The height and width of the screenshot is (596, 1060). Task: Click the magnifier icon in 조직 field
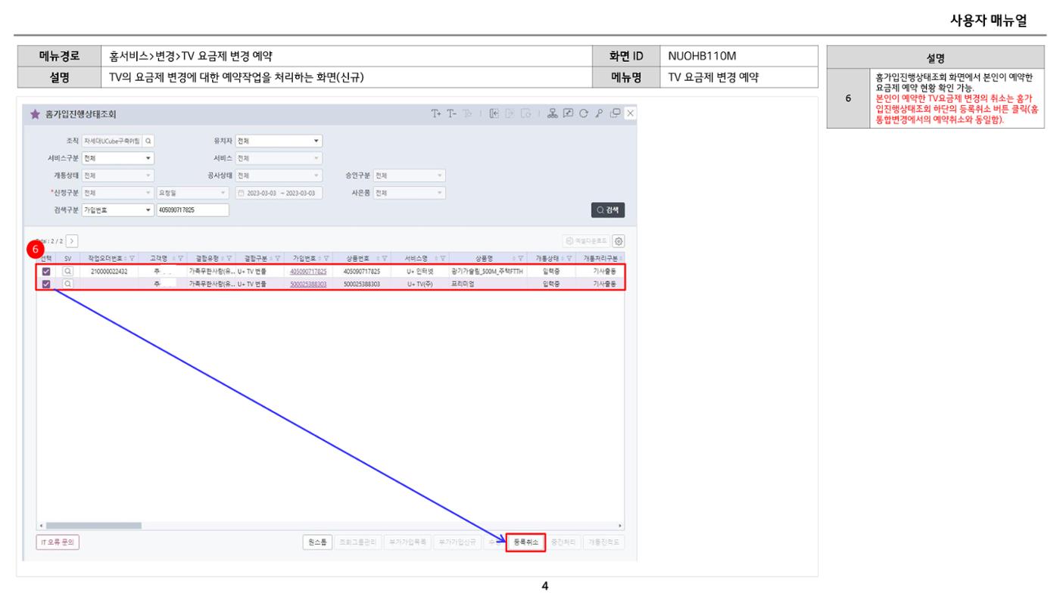[x=148, y=141]
